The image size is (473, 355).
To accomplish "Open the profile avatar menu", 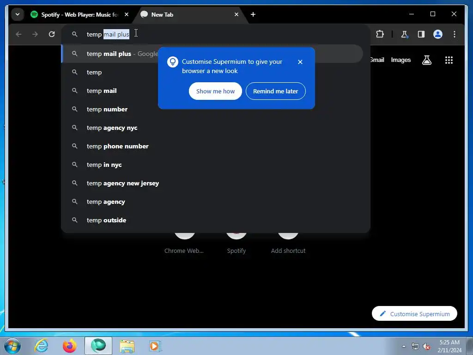I will coord(438,34).
